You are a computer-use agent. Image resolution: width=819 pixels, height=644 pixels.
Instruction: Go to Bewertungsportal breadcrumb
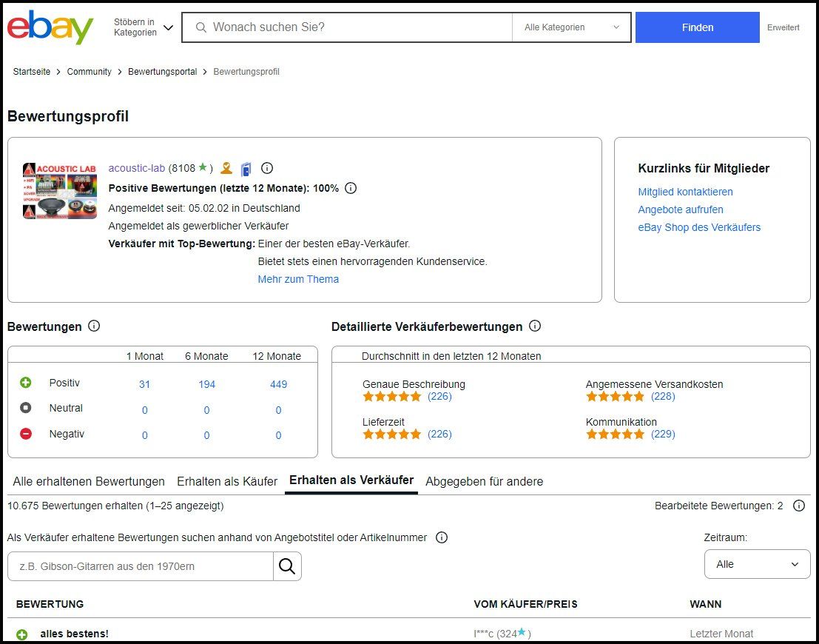(x=163, y=72)
